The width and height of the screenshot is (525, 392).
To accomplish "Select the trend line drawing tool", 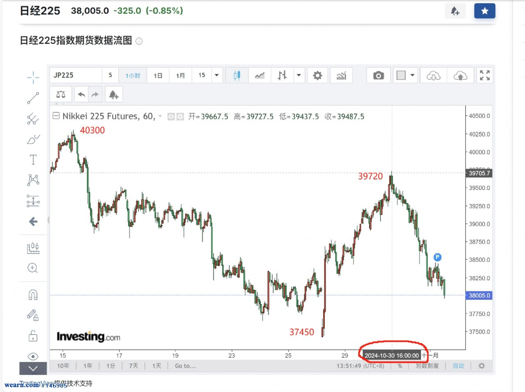I will click(33, 98).
